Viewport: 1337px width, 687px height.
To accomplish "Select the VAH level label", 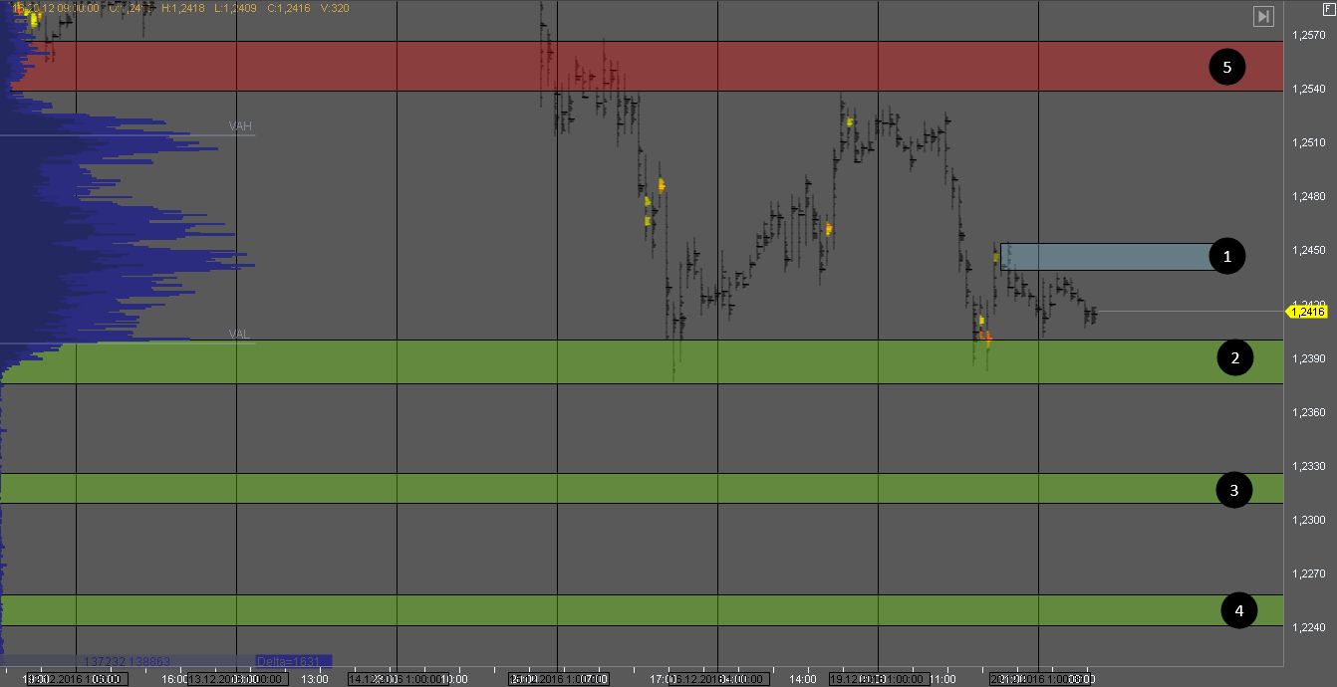I will pos(240,126).
